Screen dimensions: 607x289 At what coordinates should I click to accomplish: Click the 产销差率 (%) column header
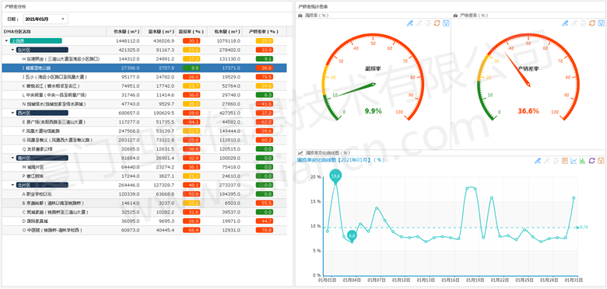click(x=264, y=31)
